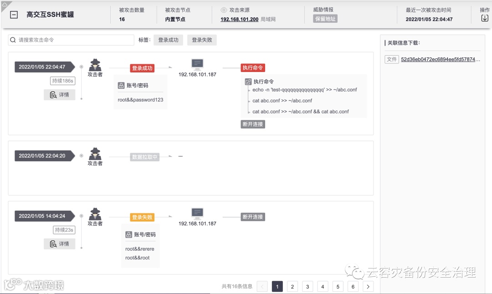
Task: Go to page 1 of results
Action: [277, 286]
